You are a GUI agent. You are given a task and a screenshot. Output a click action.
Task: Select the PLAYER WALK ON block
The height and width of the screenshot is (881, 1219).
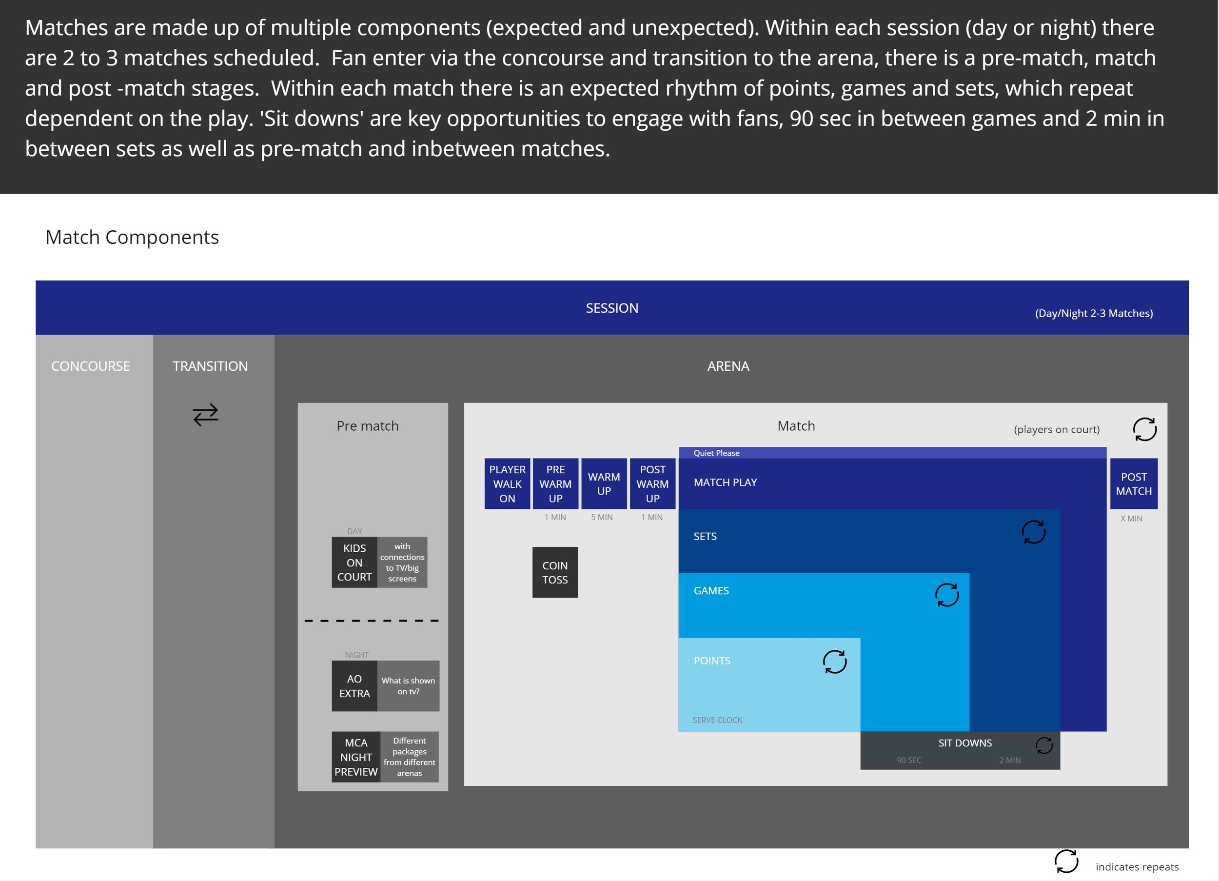coord(507,483)
